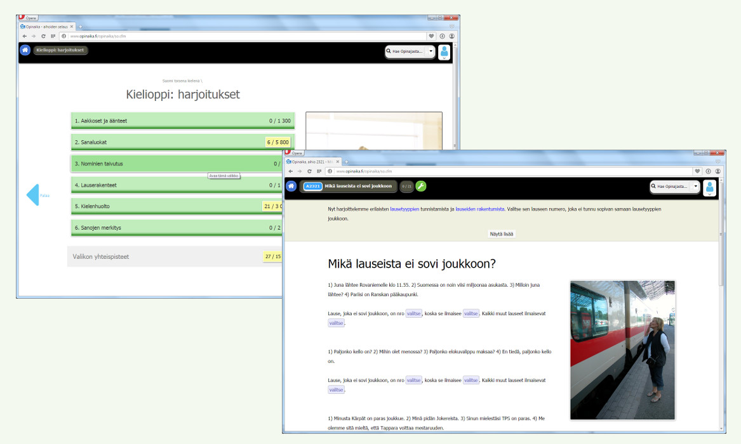Click the green wrench tool icon
The width and height of the screenshot is (741, 444).
click(x=420, y=186)
